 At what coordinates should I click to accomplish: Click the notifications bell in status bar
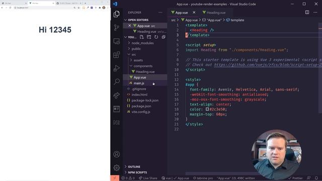316,178
